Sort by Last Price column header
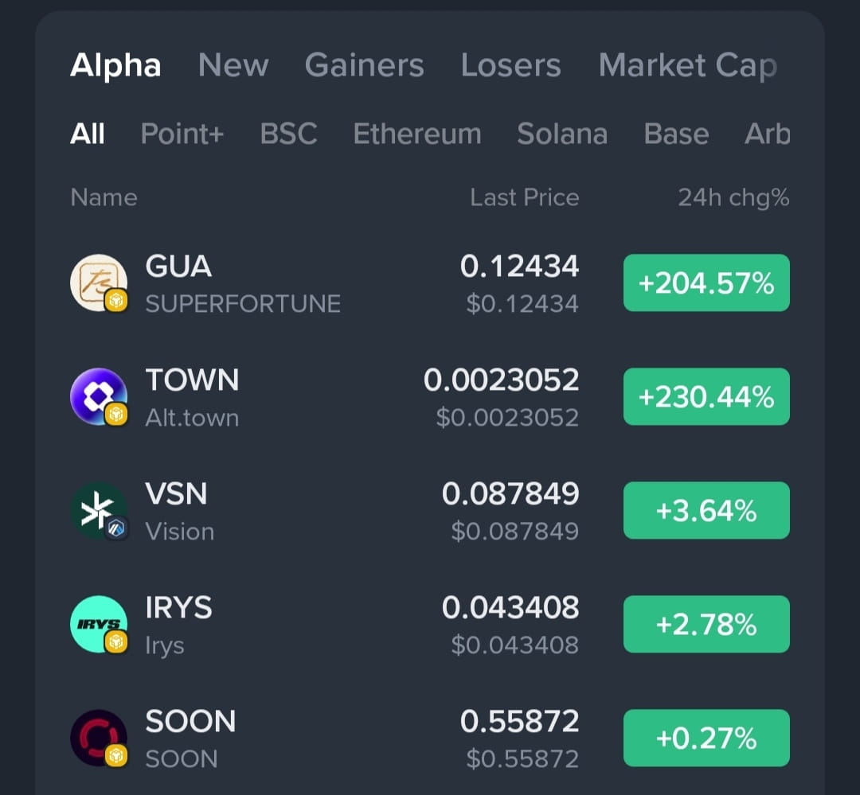The image size is (860, 795). 524,197
